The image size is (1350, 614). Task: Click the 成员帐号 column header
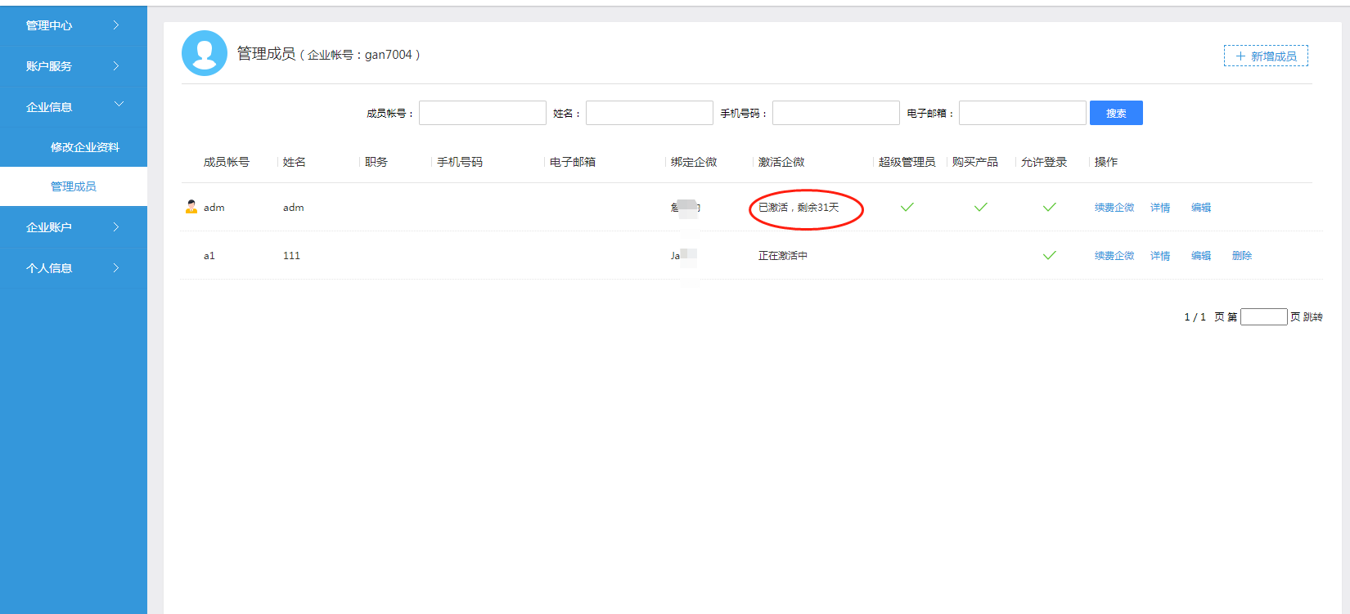tap(227, 162)
